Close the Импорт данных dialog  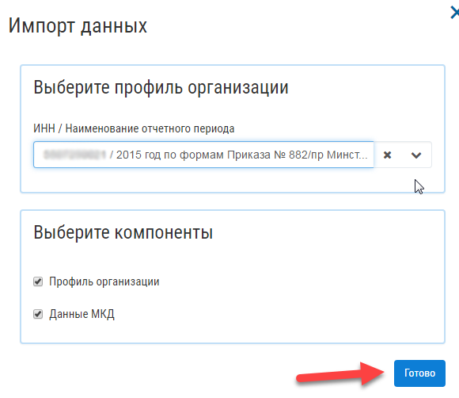(x=454, y=13)
